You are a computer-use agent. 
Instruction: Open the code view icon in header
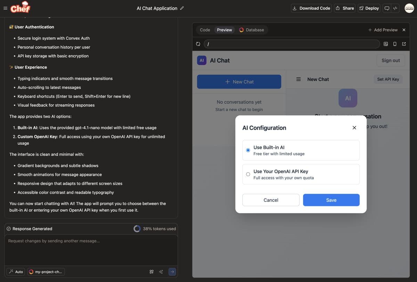pos(395,8)
